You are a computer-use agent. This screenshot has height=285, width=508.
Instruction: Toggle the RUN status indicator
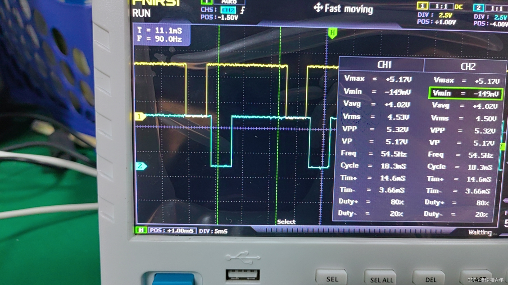pyautogui.click(x=142, y=13)
